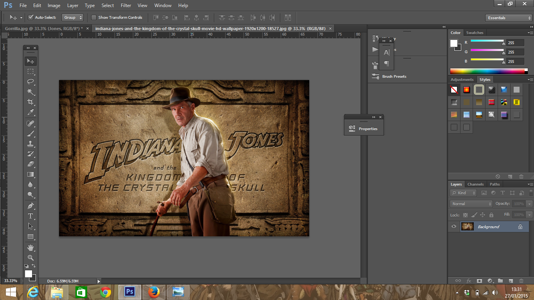The width and height of the screenshot is (534, 300).
Task: Select the Pen tool
Action: coord(30,206)
